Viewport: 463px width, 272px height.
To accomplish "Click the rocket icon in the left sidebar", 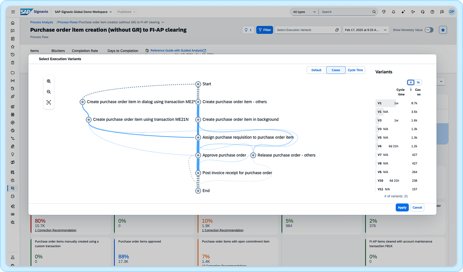I will [x=13, y=97].
